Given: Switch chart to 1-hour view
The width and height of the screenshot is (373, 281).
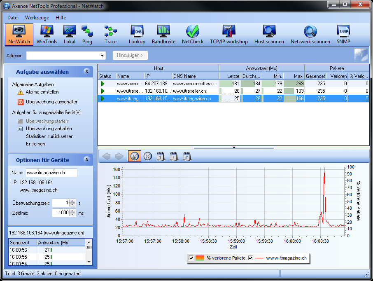Looking at the screenshot, I should tap(148, 156).
